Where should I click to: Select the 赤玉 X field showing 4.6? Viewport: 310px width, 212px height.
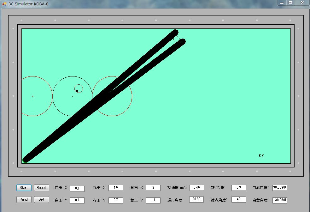pos(116,188)
